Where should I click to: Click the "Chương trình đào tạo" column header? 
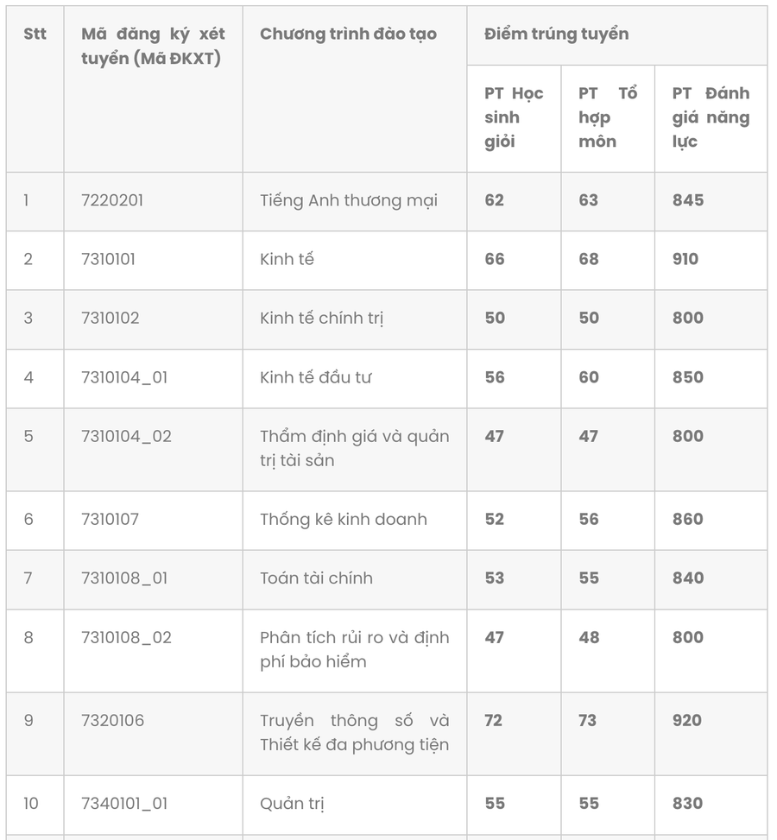click(x=348, y=35)
